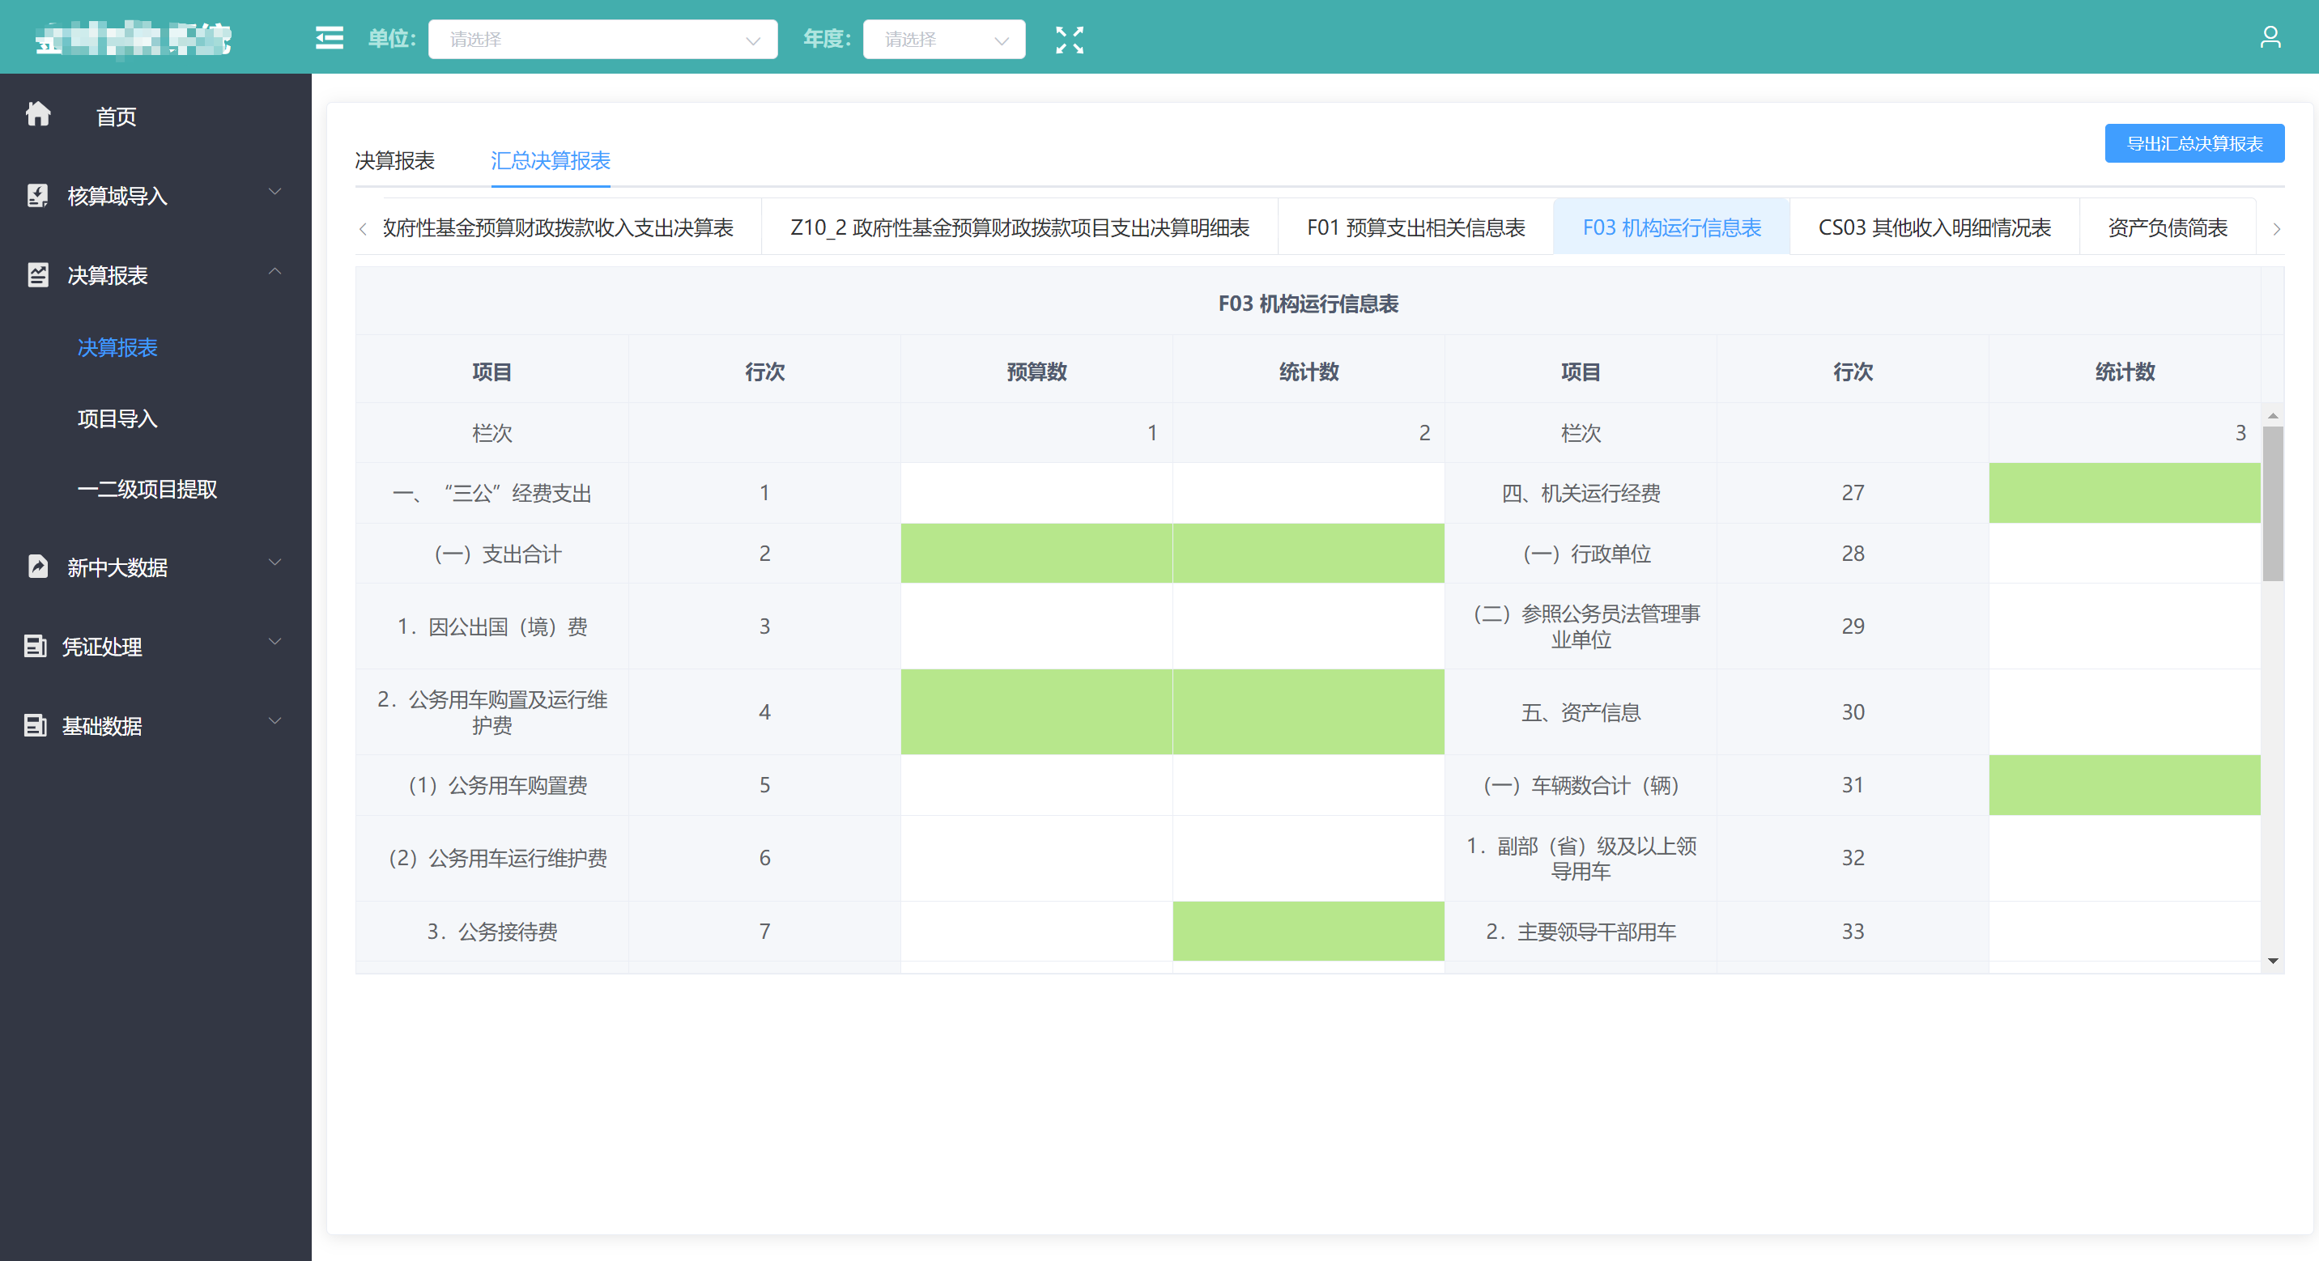
Task: Collapse the 决算报表 menu chevron
Action: 275,271
